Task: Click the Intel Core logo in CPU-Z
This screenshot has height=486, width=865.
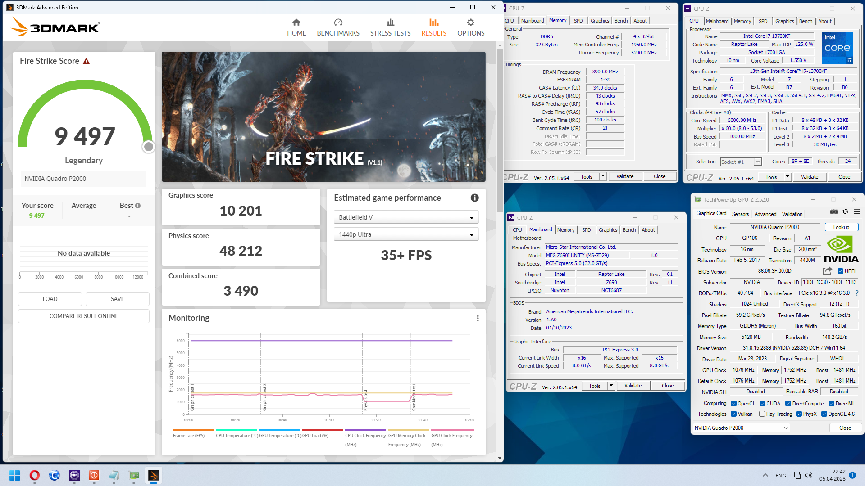Action: click(837, 48)
